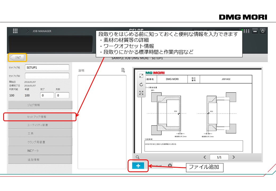
Task: Open the 工具 section
Action: coord(40,133)
